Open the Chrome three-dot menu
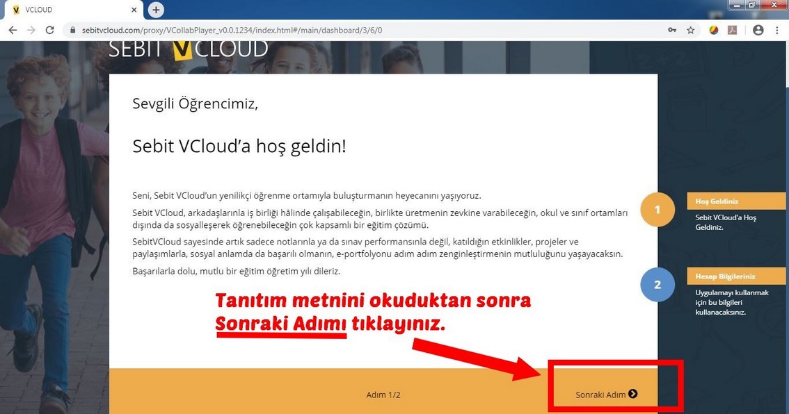789x414 pixels. pos(777,30)
